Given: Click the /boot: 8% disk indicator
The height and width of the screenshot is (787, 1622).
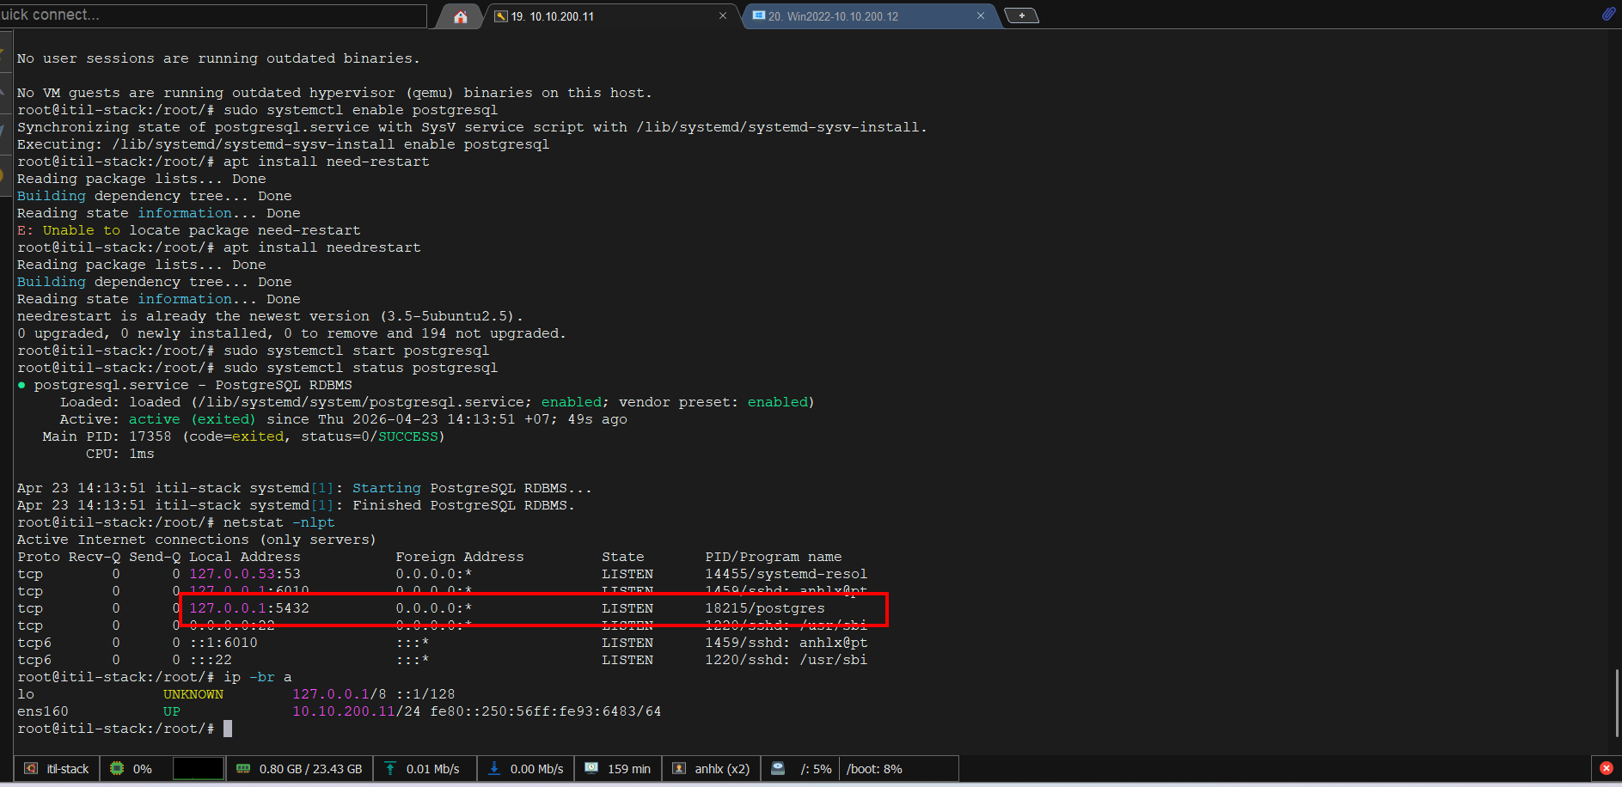Looking at the screenshot, I should pyautogui.click(x=874, y=769).
